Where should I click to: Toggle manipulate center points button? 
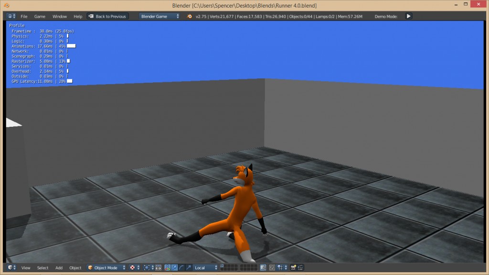[x=159, y=267]
